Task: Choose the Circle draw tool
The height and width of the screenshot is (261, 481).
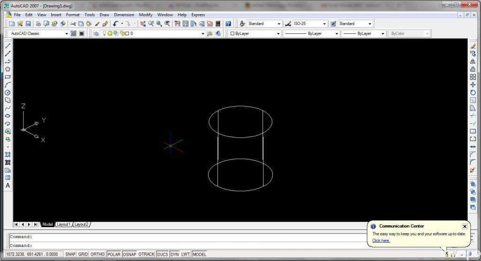Action: tap(8, 92)
